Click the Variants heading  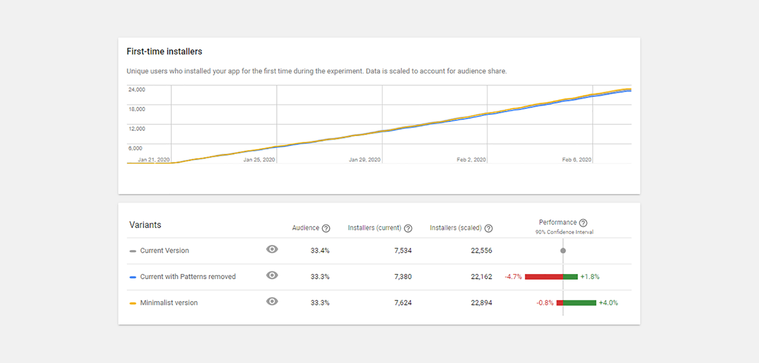coord(145,225)
